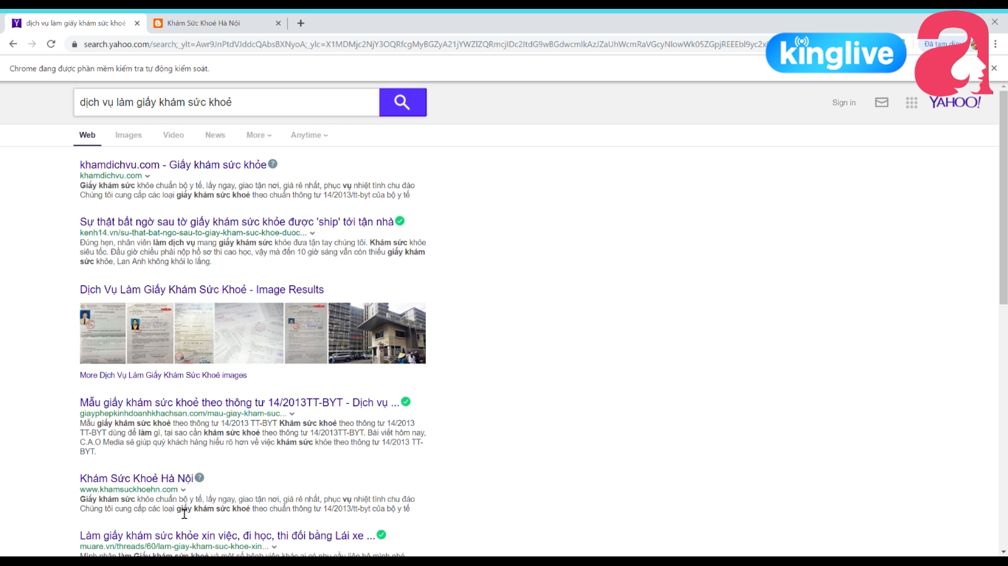Open the Yahoo apps grid icon
The height and width of the screenshot is (566, 1008).
point(911,103)
